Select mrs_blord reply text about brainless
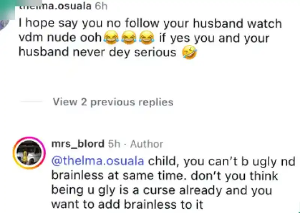 tap(173, 183)
